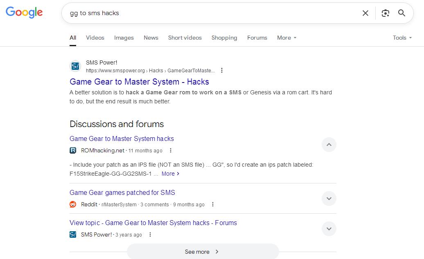
Task: Click the magnifying glass search icon
Action: tap(401, 13)
